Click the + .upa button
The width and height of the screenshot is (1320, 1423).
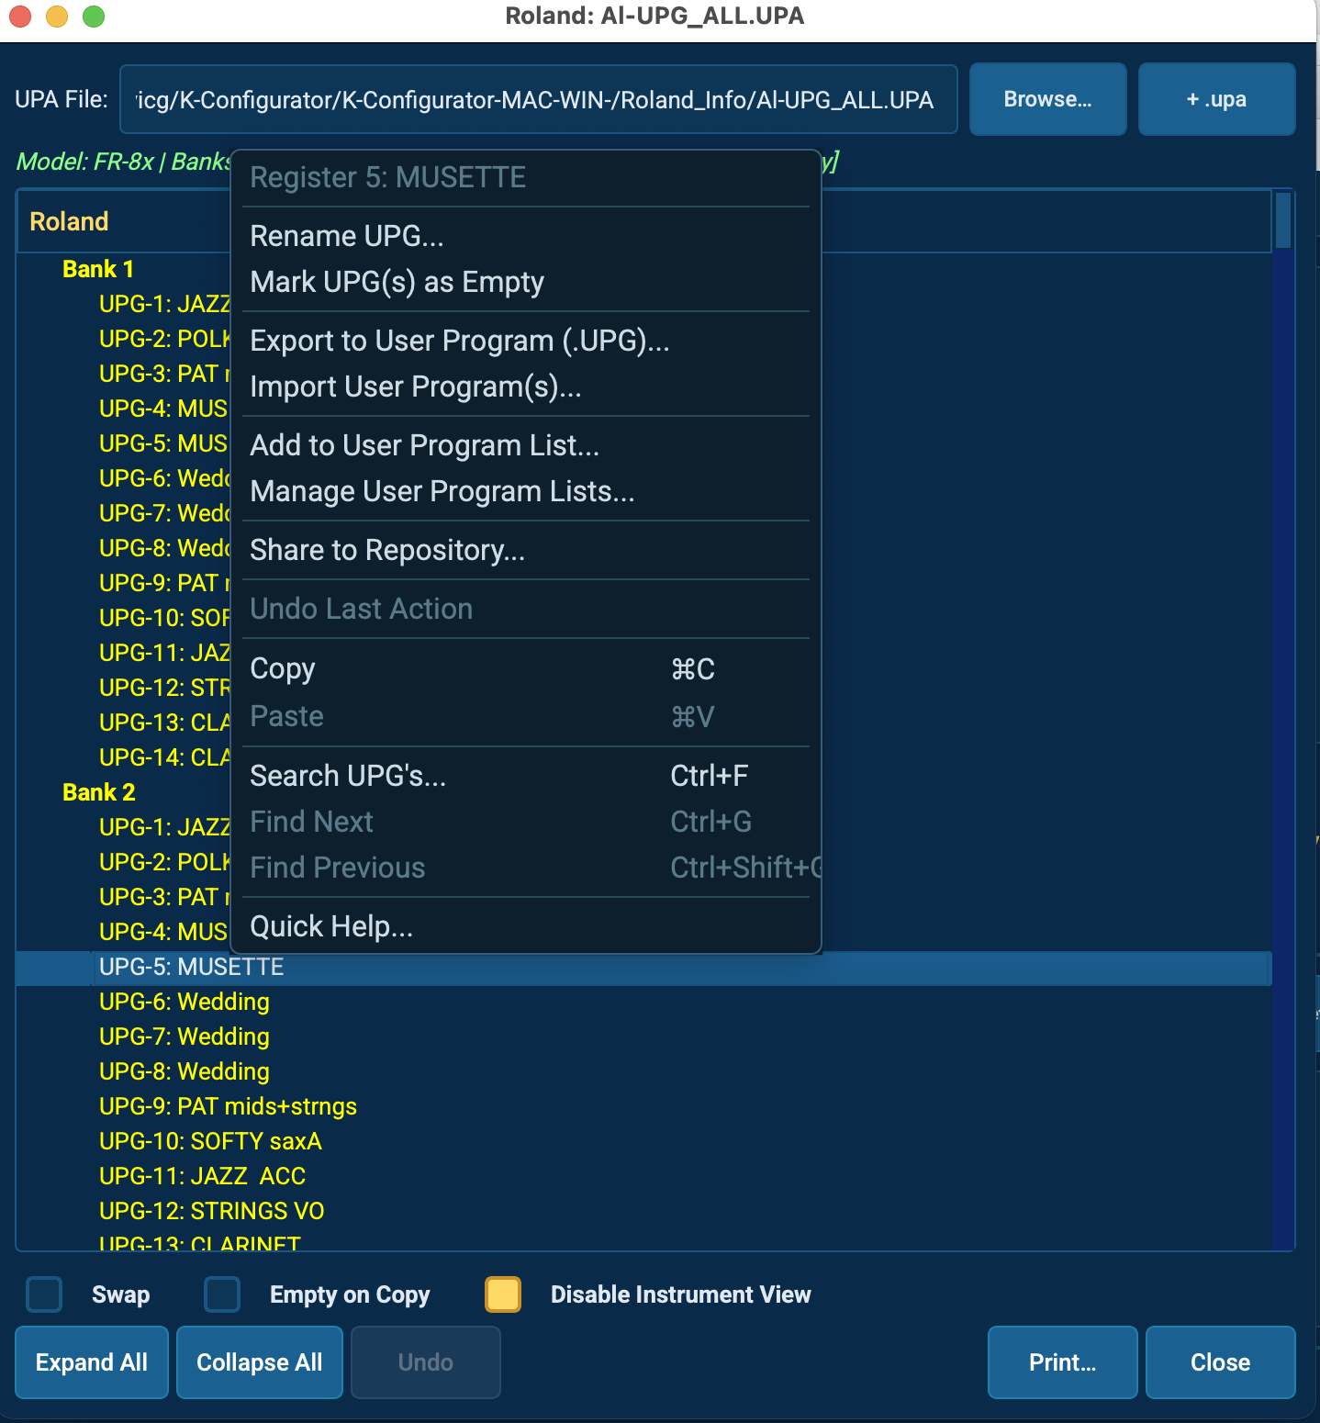coord(1217,99)
